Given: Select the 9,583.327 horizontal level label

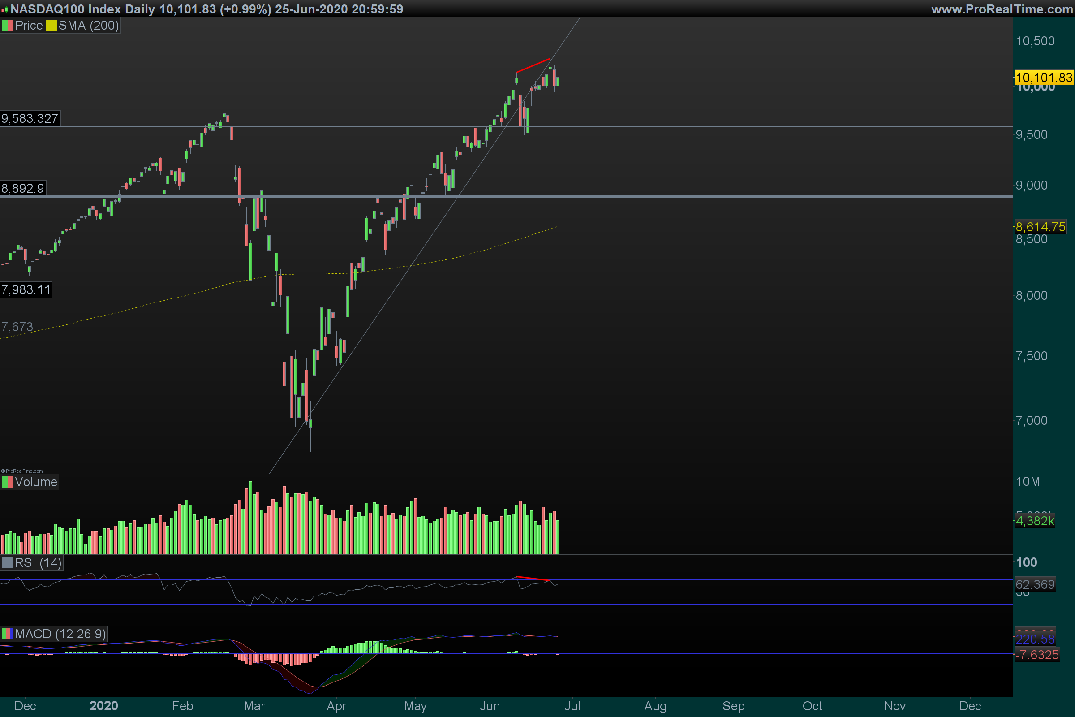Looking at the screenshot, I should tap(30, 119).
